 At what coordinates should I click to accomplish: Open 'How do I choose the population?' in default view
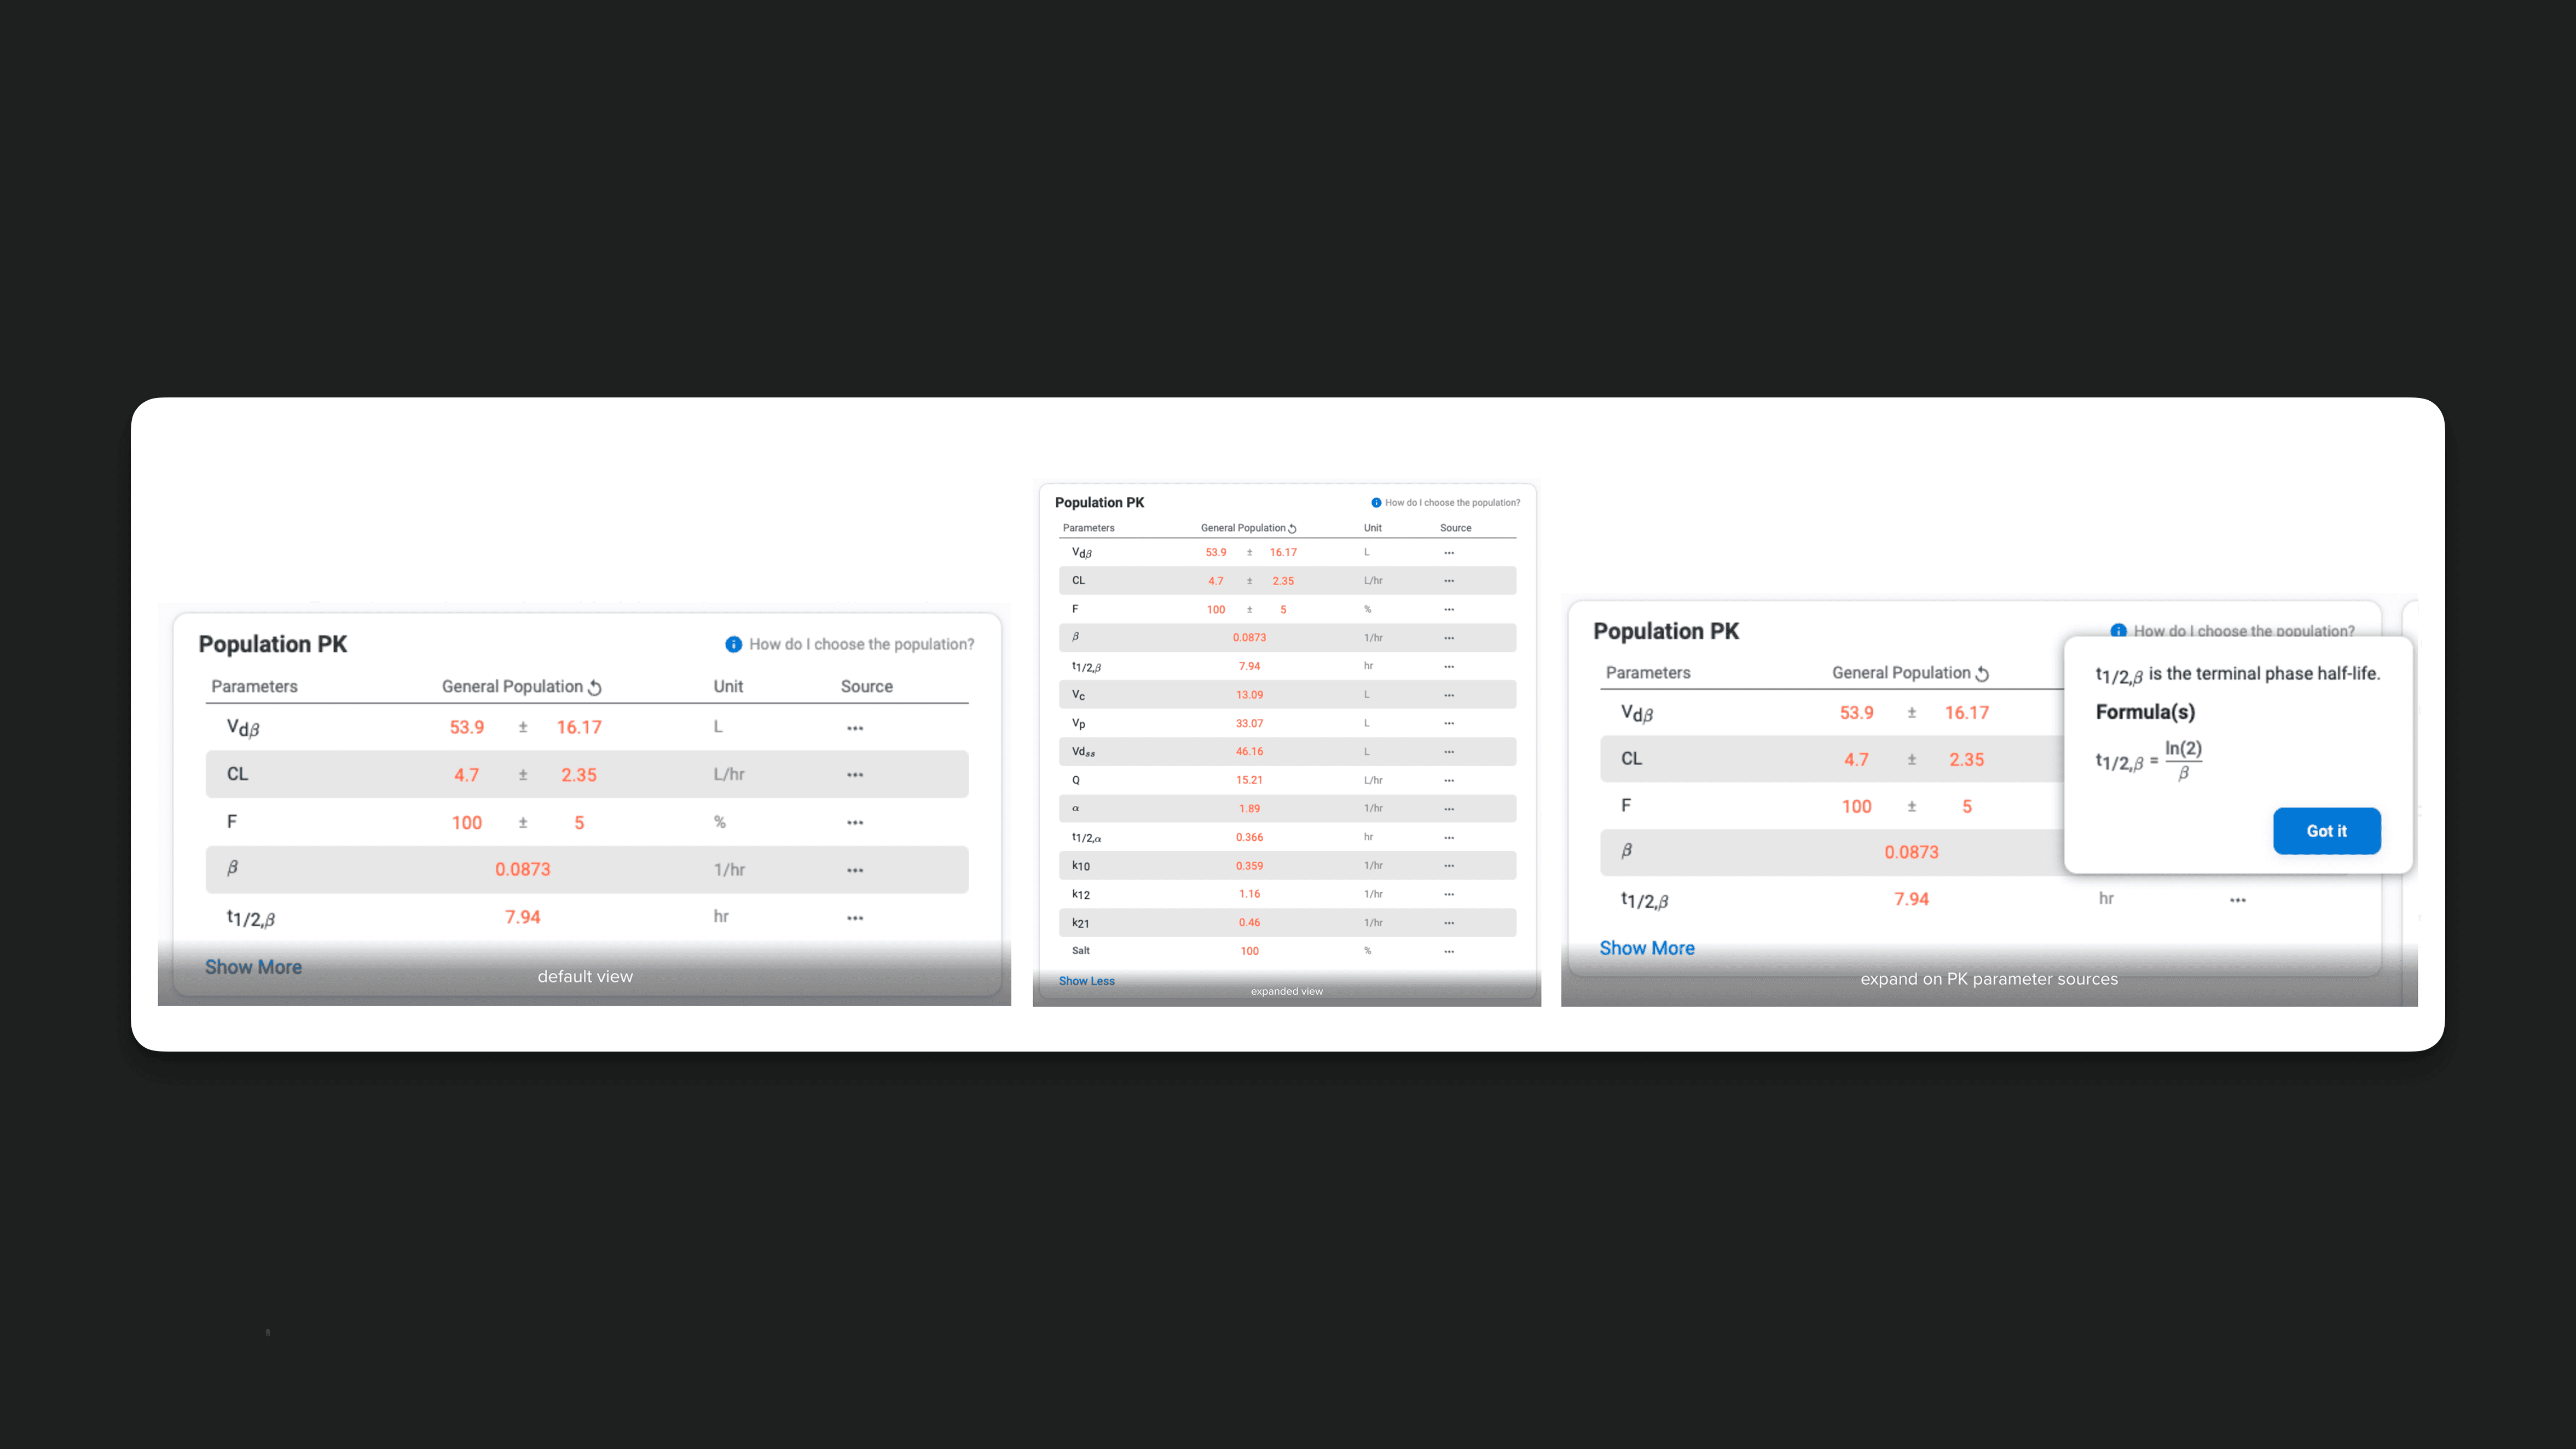[861, 644]
